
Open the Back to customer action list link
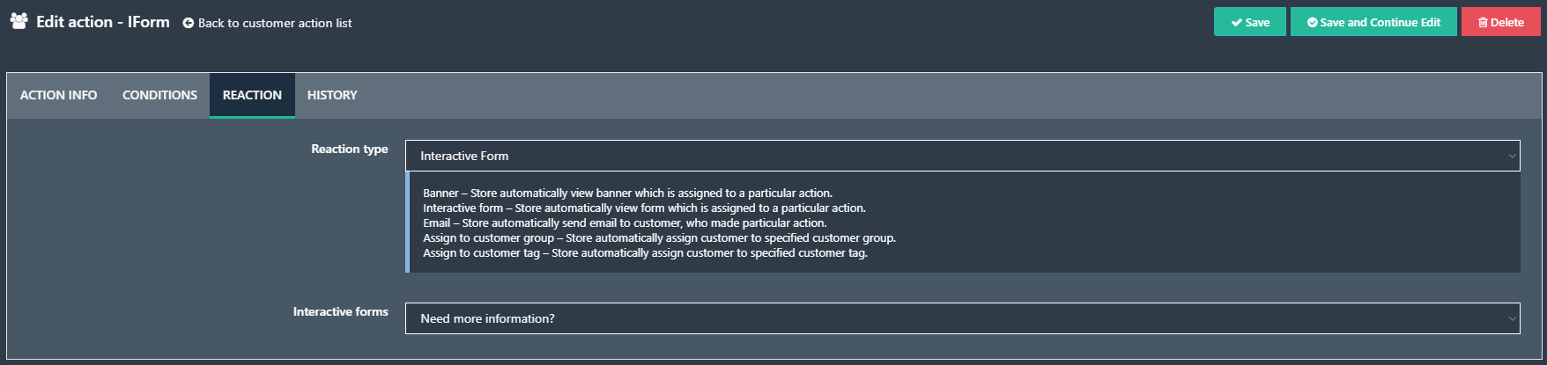267,23
